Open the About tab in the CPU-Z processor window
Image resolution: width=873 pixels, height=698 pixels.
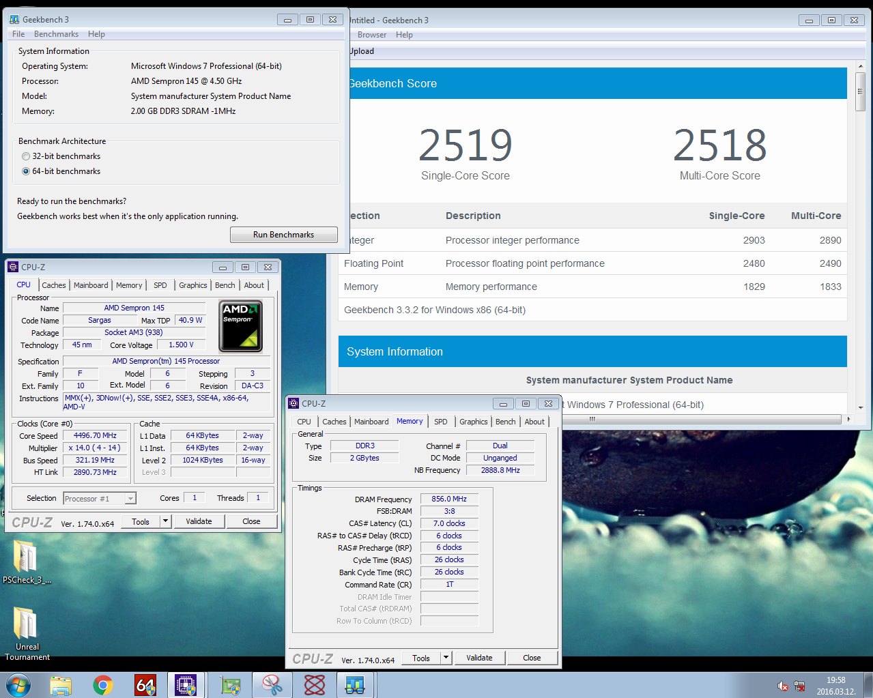click(254, 285)
